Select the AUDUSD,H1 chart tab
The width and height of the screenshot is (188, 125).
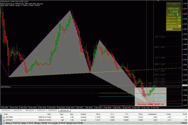click(53, 110)
